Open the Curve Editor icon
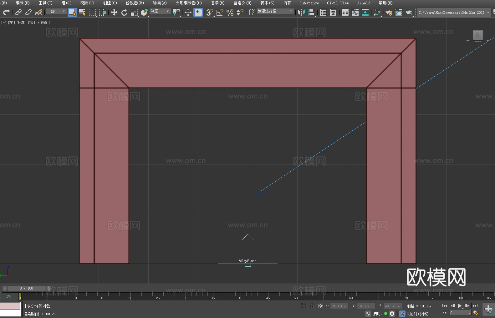Viewport: 495px width, 318px height. pyautogui.click(x=355, y=12)
